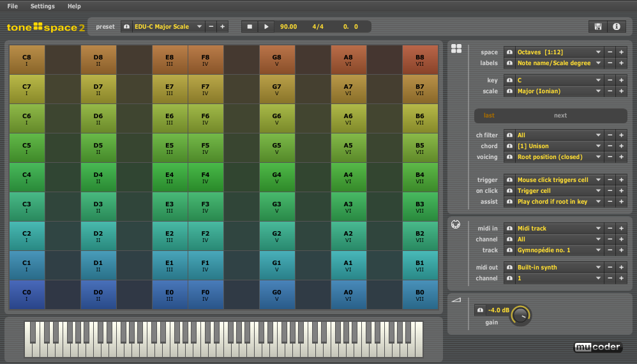Trigger the D1 cell in grid
637x364 pixels.
[x=98, y=265]
